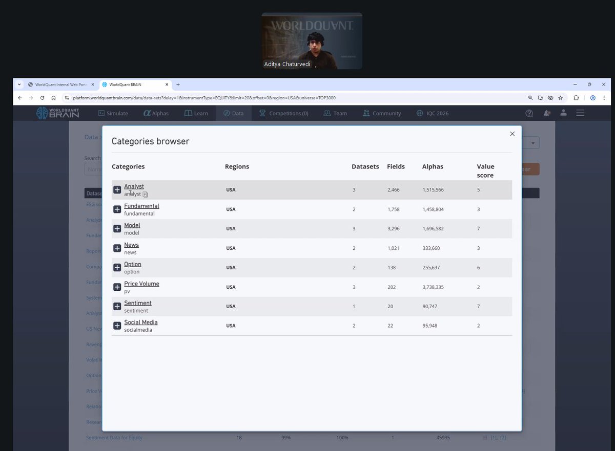Click Model fields value 3,296
This screenshot has height=451, width=615.
point(394,228)
